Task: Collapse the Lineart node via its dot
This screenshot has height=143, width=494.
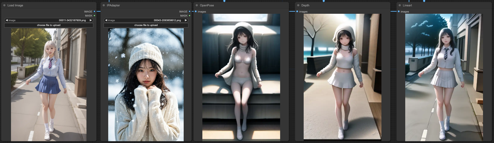Action: pyautogui.click(x=400, y=5)
